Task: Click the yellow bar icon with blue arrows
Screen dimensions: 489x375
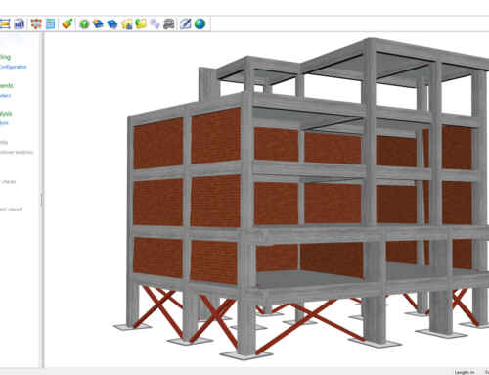Action: [x=5, y=23]
